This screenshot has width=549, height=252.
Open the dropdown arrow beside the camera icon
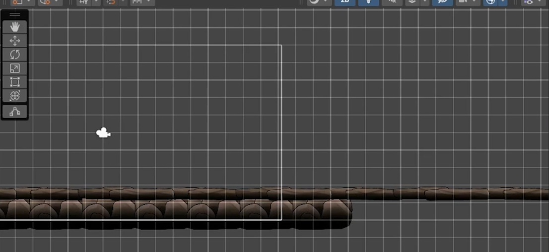click(x=475, y=2)
